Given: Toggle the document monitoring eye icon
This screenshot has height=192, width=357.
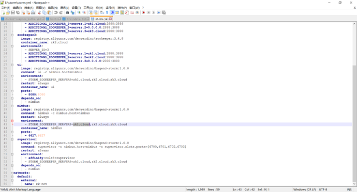Looking at the screenshot, I should coord(137,13).
